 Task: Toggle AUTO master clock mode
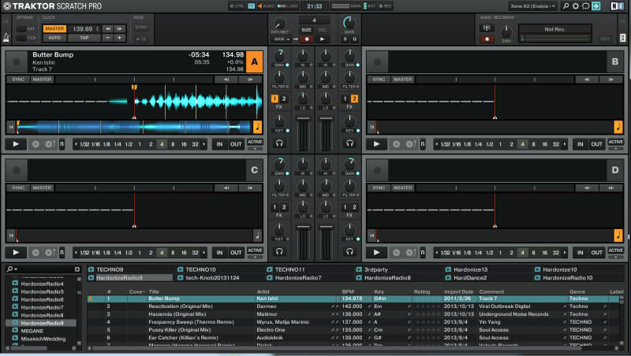[x=54, y=38]
